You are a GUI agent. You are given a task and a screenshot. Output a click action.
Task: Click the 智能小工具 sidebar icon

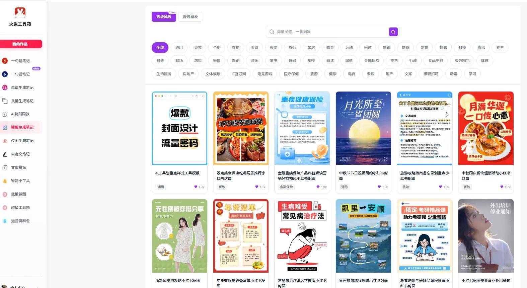[x=5, y=181]
